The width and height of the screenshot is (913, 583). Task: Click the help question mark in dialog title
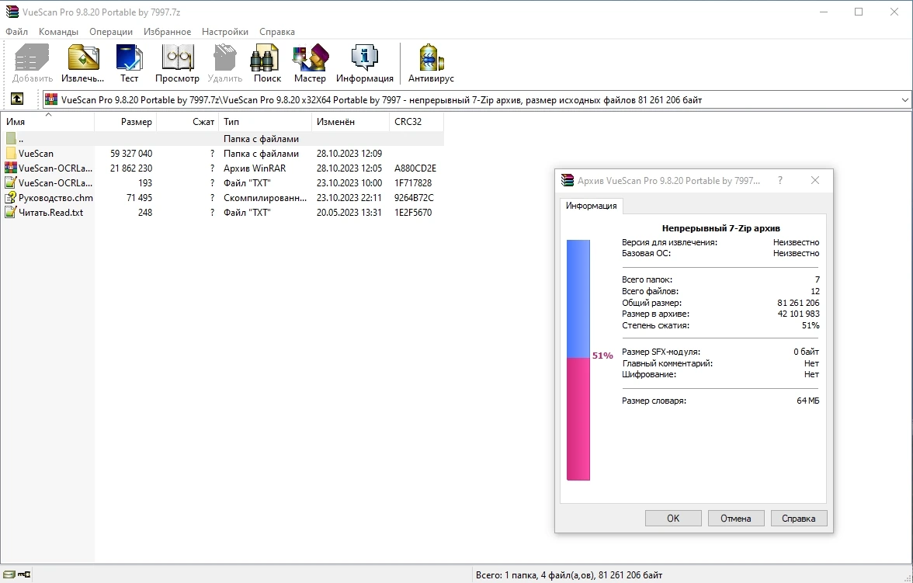coord(780,181)
